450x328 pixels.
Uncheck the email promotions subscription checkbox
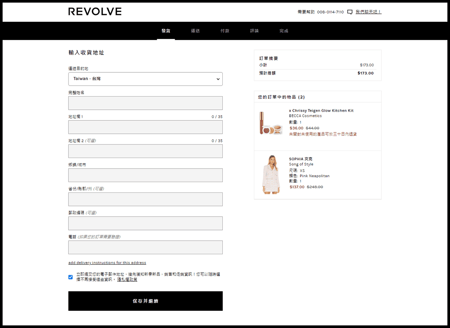[x=70, y=277]
